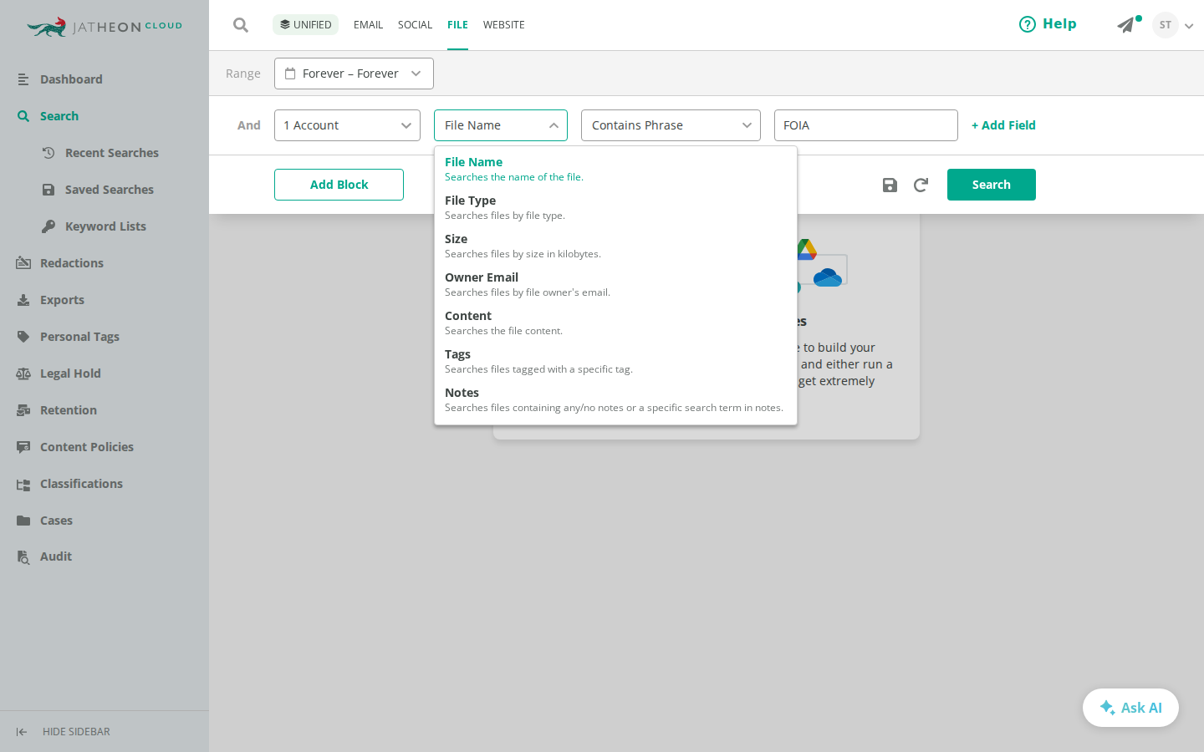Click the paper plane notifications icon

[x=1126, y=25]
